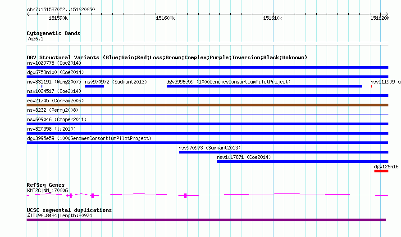Open the DGV Structural Variants track title

[167, 57]
